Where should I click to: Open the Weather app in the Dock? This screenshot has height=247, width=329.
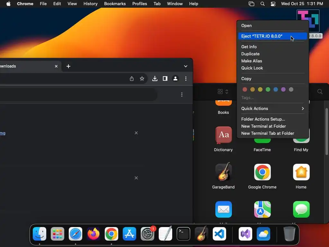coord(263,234)
